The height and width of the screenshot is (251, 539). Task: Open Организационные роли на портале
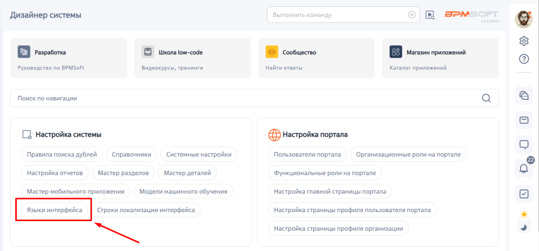pyautogui.click(x=408, y=154)
